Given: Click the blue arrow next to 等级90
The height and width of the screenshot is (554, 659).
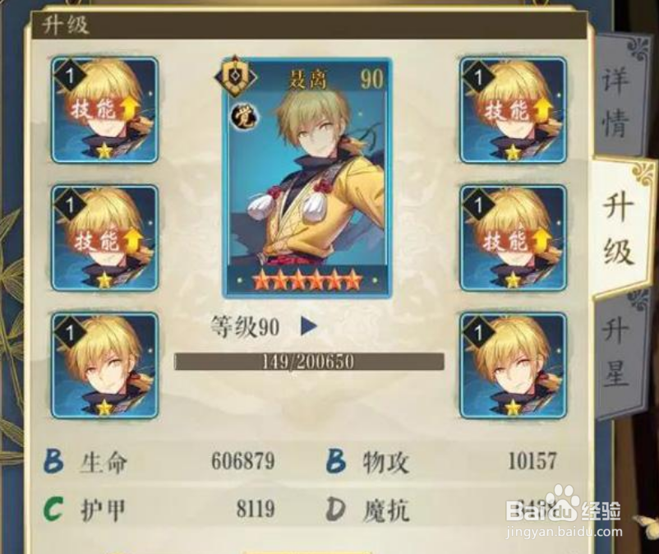Looking at the screenshot, I should [309, 326].
